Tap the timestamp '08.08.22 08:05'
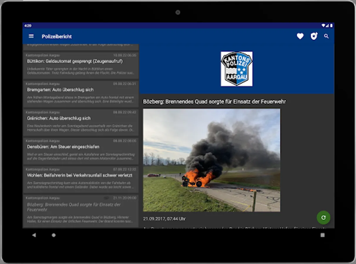 [125, 141]
